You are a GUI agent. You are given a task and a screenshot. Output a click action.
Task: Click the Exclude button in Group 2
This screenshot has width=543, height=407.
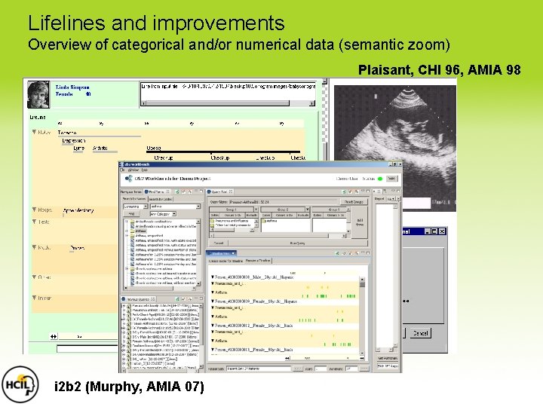click(x=303, y=215)
